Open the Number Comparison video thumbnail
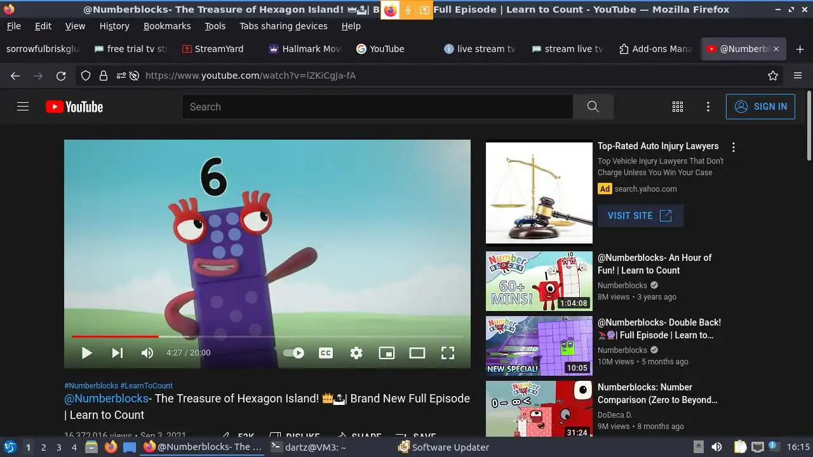Image resolution: width=813 pixels, height=457 pixels. (x=539, y=409)
